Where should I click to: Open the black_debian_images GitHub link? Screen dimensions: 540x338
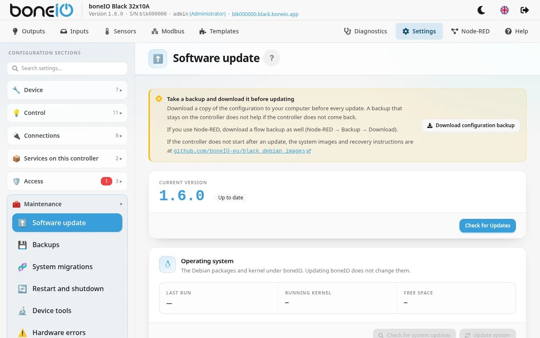pos(242,151)
